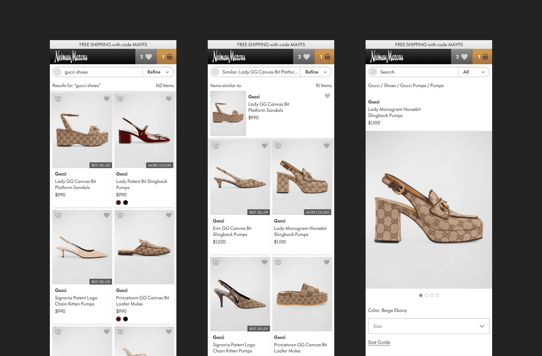Open the small reference sandal thumbnail
The image size is (542, 356).
coord(228,113)
